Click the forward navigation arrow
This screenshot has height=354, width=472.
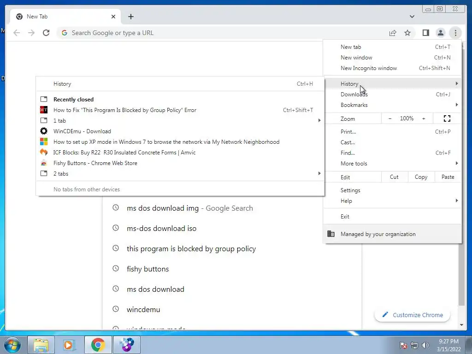click(x=31, y=33)
